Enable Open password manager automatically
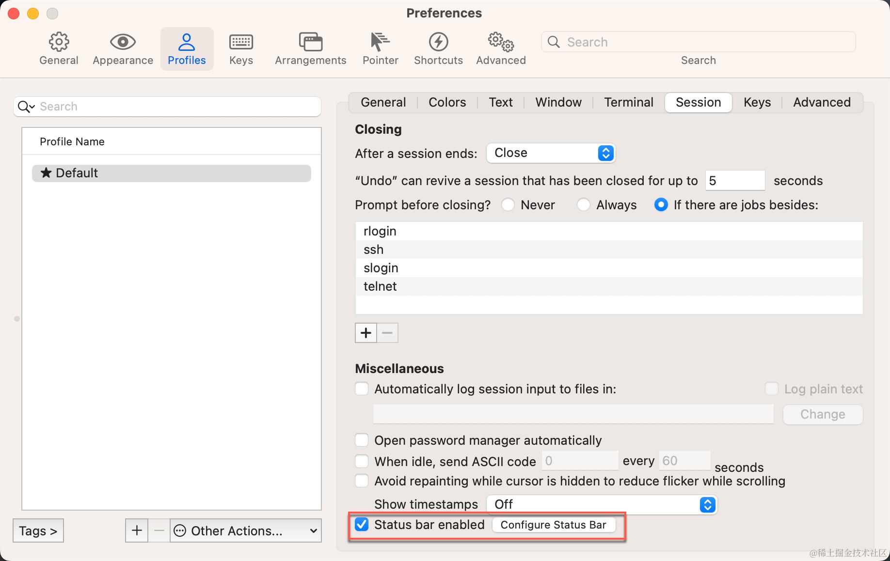 pos(362,440)
